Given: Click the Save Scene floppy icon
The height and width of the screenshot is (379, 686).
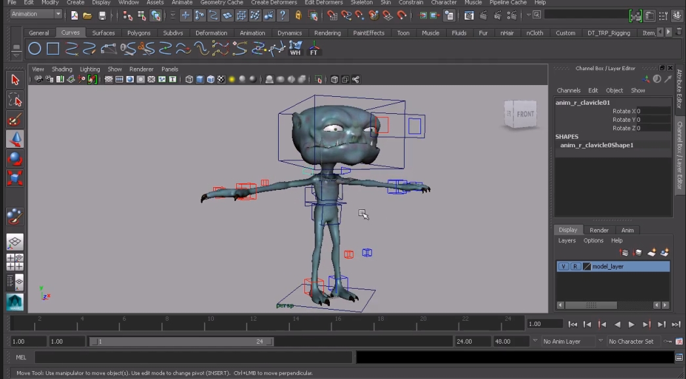Looking at the screenshot, I should [102, 16].
